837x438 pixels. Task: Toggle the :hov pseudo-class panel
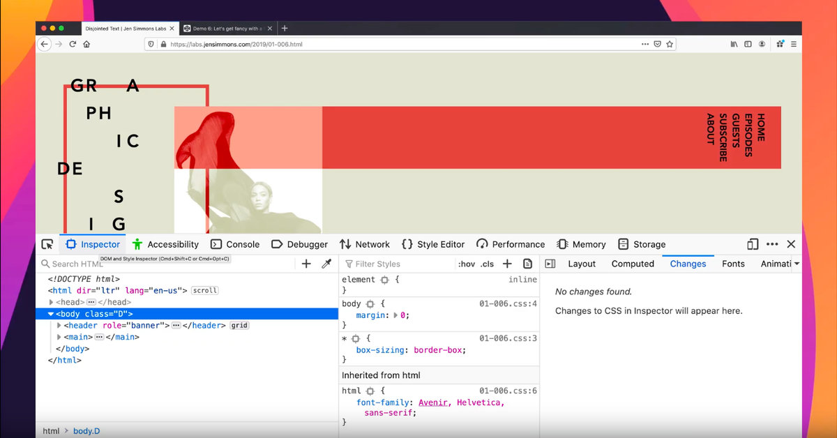(466, 264)
